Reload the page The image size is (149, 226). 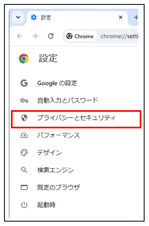pyautogui.click(x=50, y=36)
